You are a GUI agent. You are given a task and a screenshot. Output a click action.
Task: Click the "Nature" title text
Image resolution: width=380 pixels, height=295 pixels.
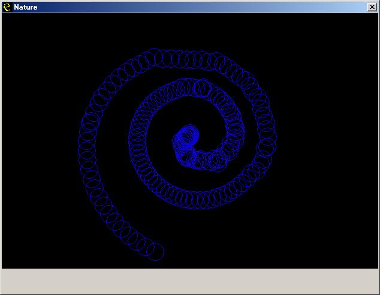click(26, 7)
